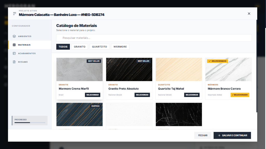
Task: Click arrow icon in Salvar e Continuar
Action: click(219, 135)
